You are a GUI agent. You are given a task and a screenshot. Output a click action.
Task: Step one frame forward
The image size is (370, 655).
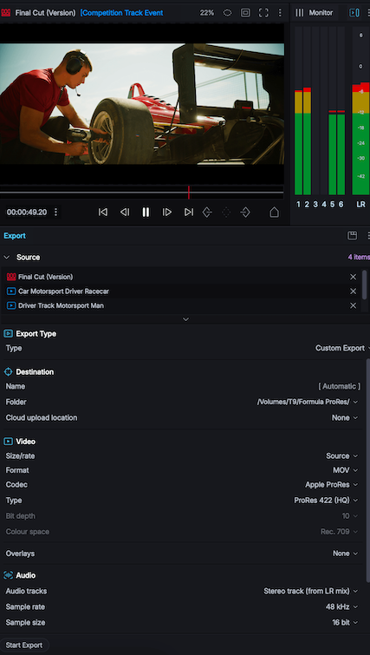pos(167,213)
